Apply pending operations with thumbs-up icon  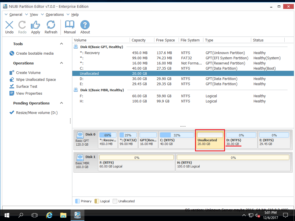35,25
